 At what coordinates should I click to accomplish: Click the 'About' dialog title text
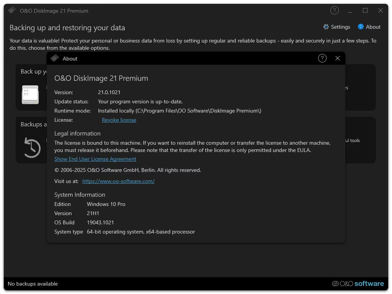[x=70, y=59]
